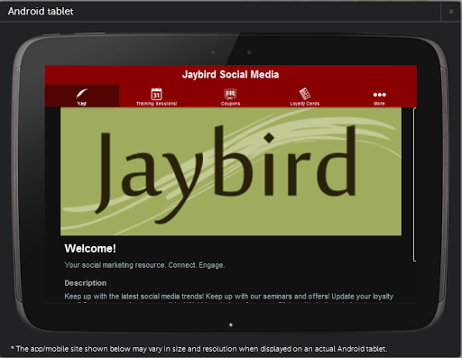Click the page indicator dot below the screen
The height and width of the screenshot is (358, 462).
[231, 325]
